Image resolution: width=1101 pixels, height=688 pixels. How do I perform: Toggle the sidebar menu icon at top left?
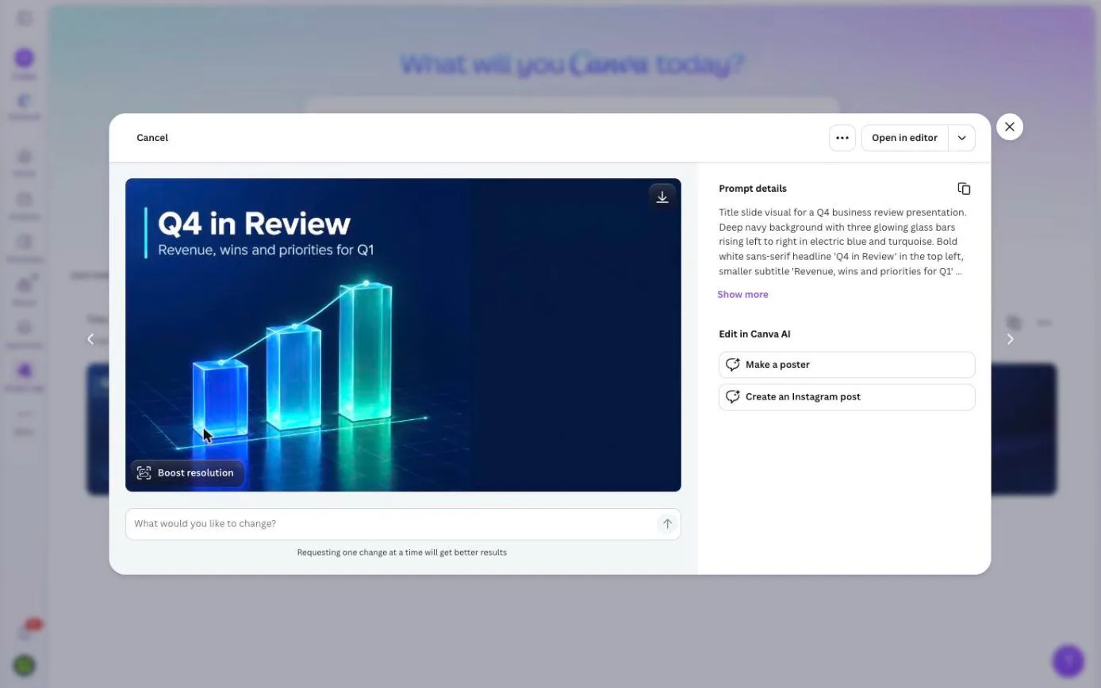[25, 17]
